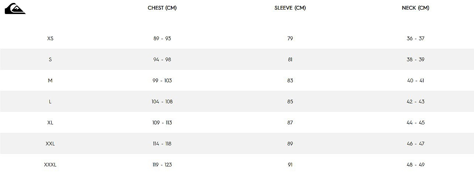This screenshot has height=179, width=474.
Task: Select chest measurement 119 - 123
Action: click(162, 165)
